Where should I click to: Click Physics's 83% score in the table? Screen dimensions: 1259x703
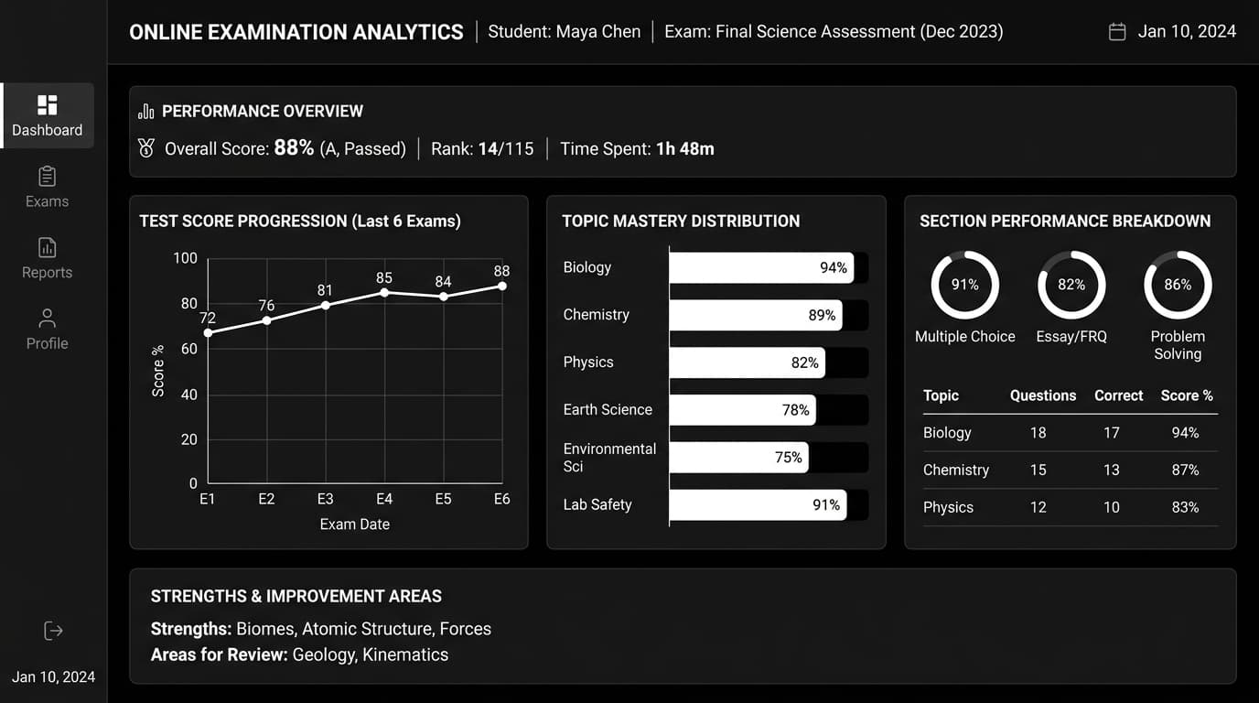point(1185,508)
